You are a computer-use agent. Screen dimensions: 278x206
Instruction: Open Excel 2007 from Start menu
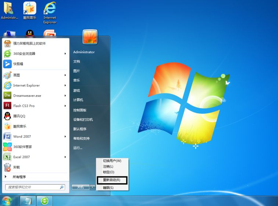pos(7,157)
